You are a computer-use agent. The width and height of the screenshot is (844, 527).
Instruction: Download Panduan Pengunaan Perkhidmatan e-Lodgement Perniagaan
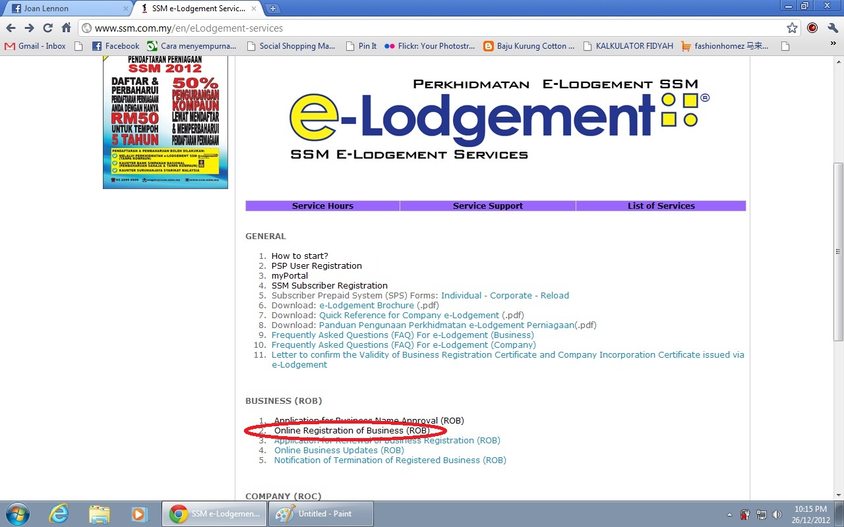pos(446,325)
